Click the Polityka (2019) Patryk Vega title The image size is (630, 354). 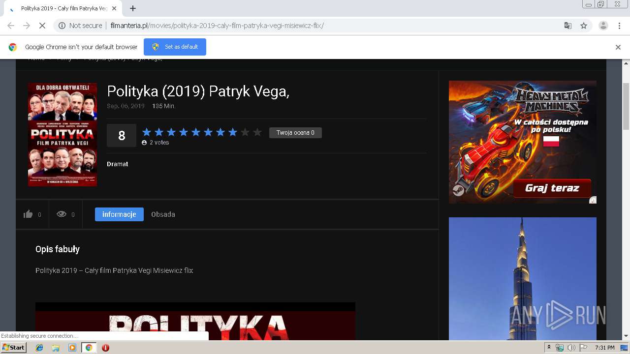[198, 91]
